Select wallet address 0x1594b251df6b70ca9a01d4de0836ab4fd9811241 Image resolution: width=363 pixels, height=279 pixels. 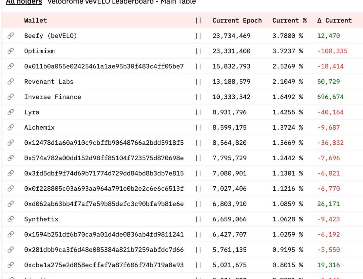[x=104, y=234]
